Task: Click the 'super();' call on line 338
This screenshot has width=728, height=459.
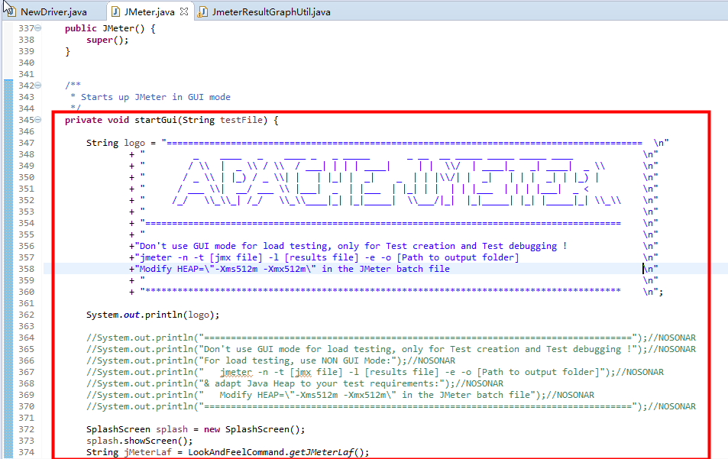Action: 107,40
